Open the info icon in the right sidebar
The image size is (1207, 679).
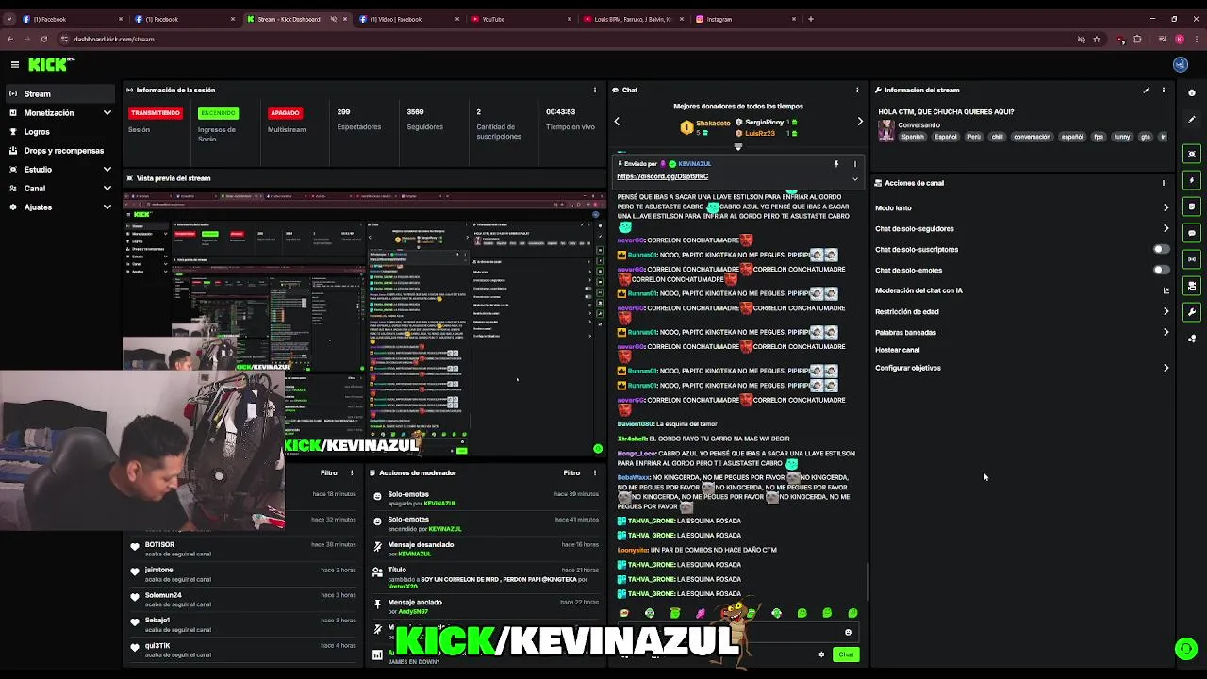coord(1192,92)
